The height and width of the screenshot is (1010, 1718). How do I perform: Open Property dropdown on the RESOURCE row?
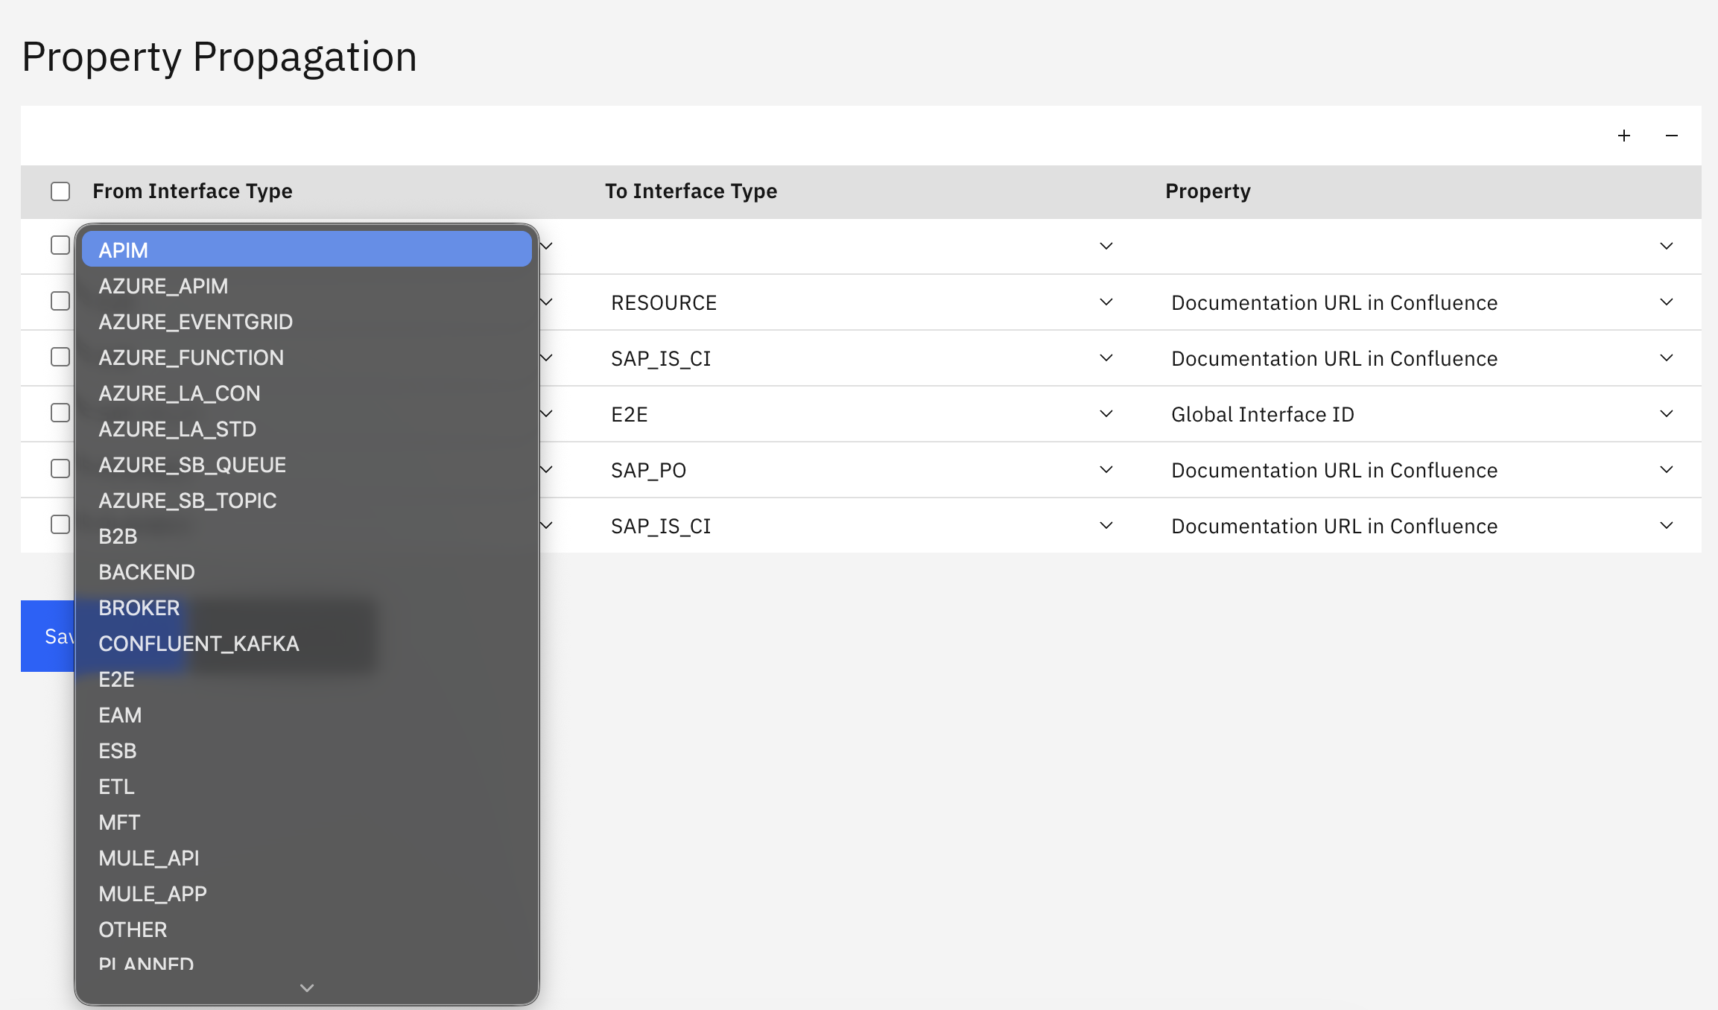1421,302
